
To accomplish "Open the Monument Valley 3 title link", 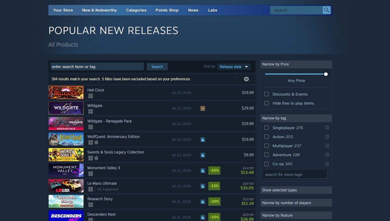I will [x=104, y=168].
